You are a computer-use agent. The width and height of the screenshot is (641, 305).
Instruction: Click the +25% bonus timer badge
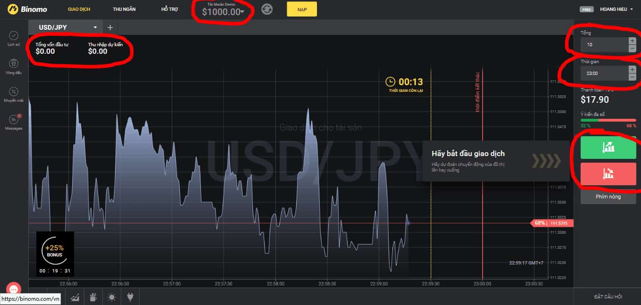click(x=55, y=254)
